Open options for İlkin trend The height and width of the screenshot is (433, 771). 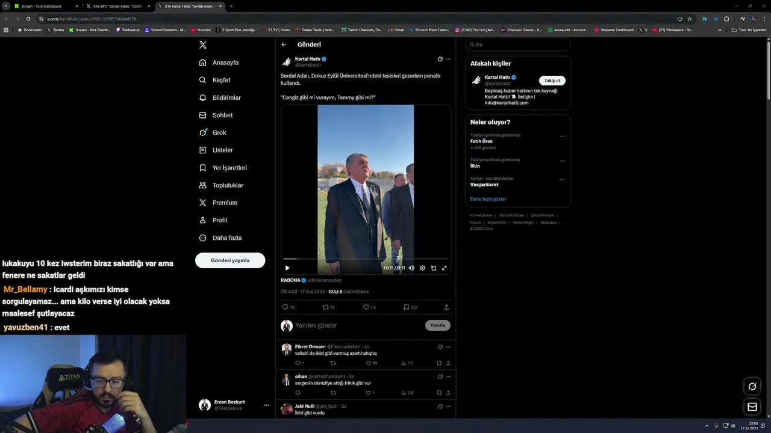point(563,161)
